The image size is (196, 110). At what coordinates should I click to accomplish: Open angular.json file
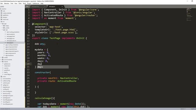tap(6, 87)
